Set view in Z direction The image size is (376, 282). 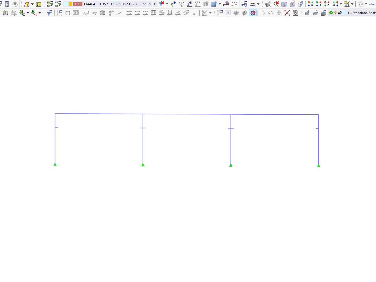(326, 4)
